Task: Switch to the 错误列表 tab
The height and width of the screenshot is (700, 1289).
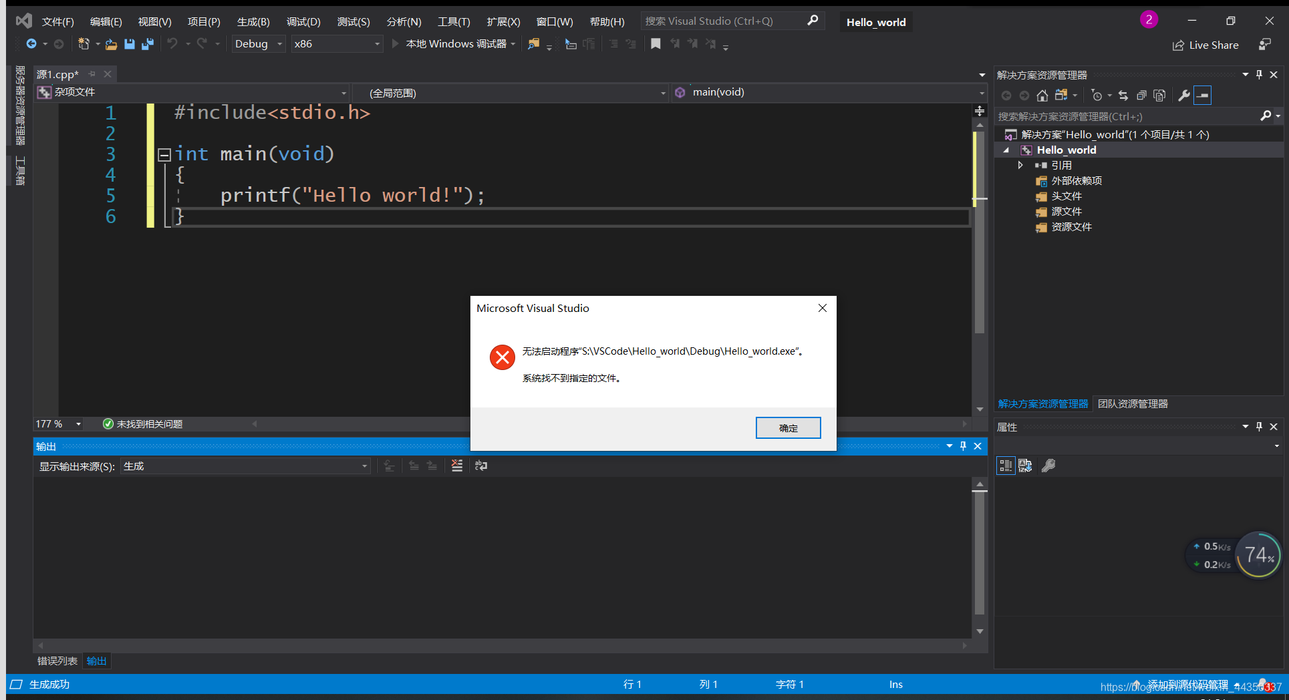Action: pyautogui.click(x=56, y=661)
